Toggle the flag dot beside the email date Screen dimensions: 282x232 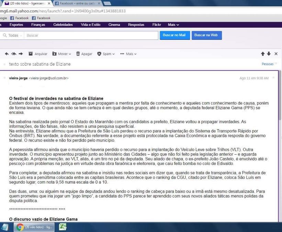pyautogui.click(x=273, y=78)
